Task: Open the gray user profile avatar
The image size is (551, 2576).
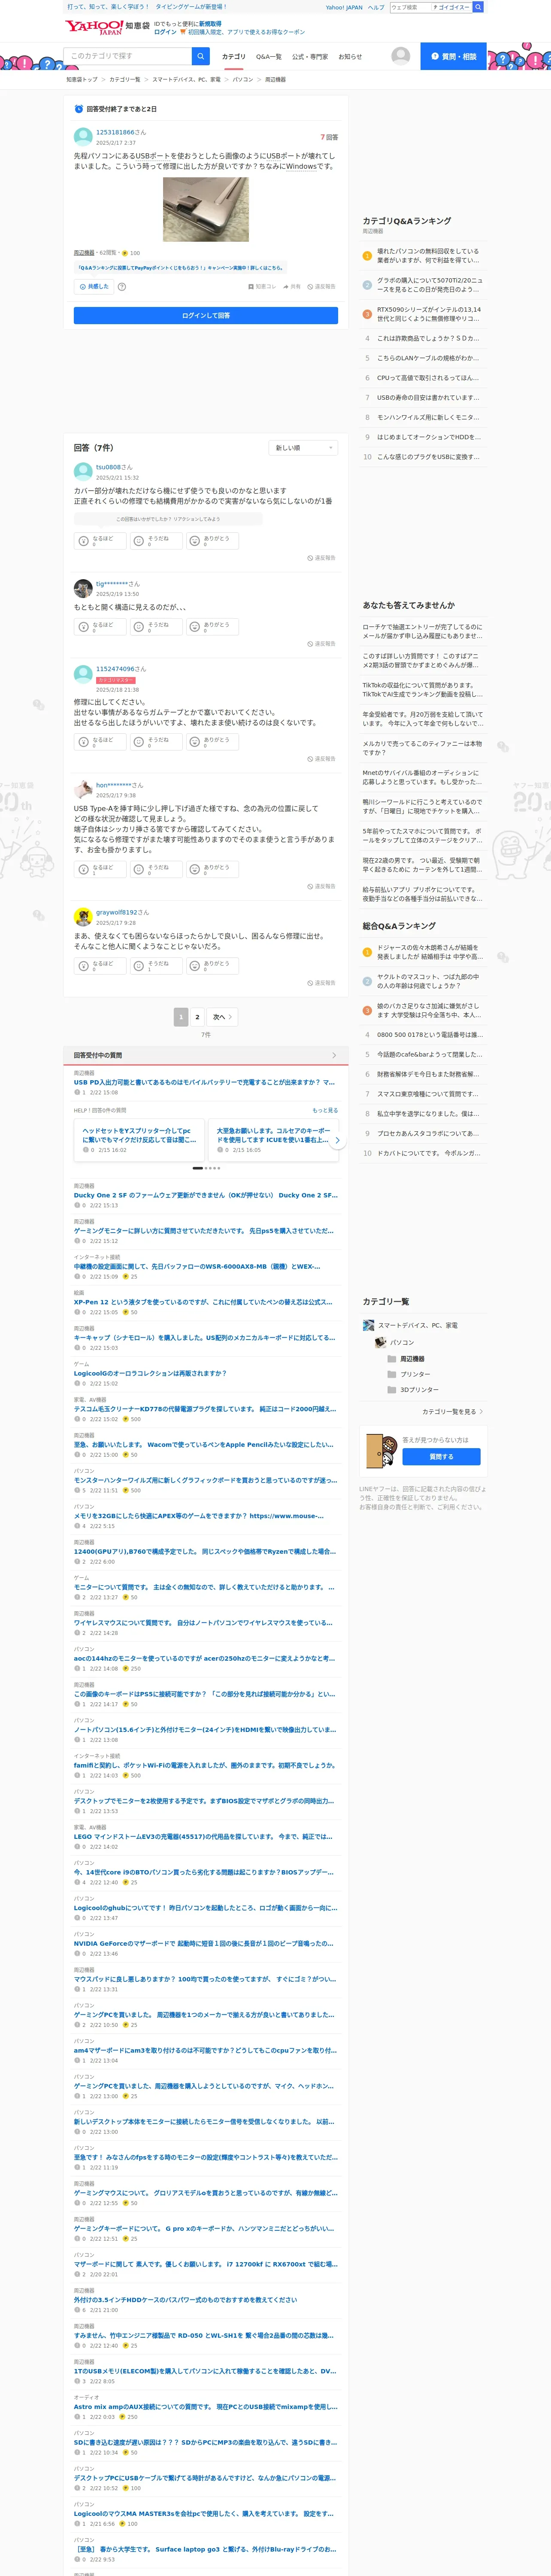Action: pyautogui.click(x=400, y=56)
